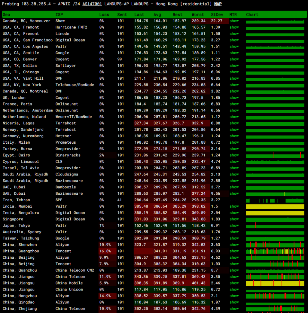The height and width of the screenshot is (313, 308).
Task: Open MTR for Egypt Cairo Binaryracks
Action: point(234,155)
